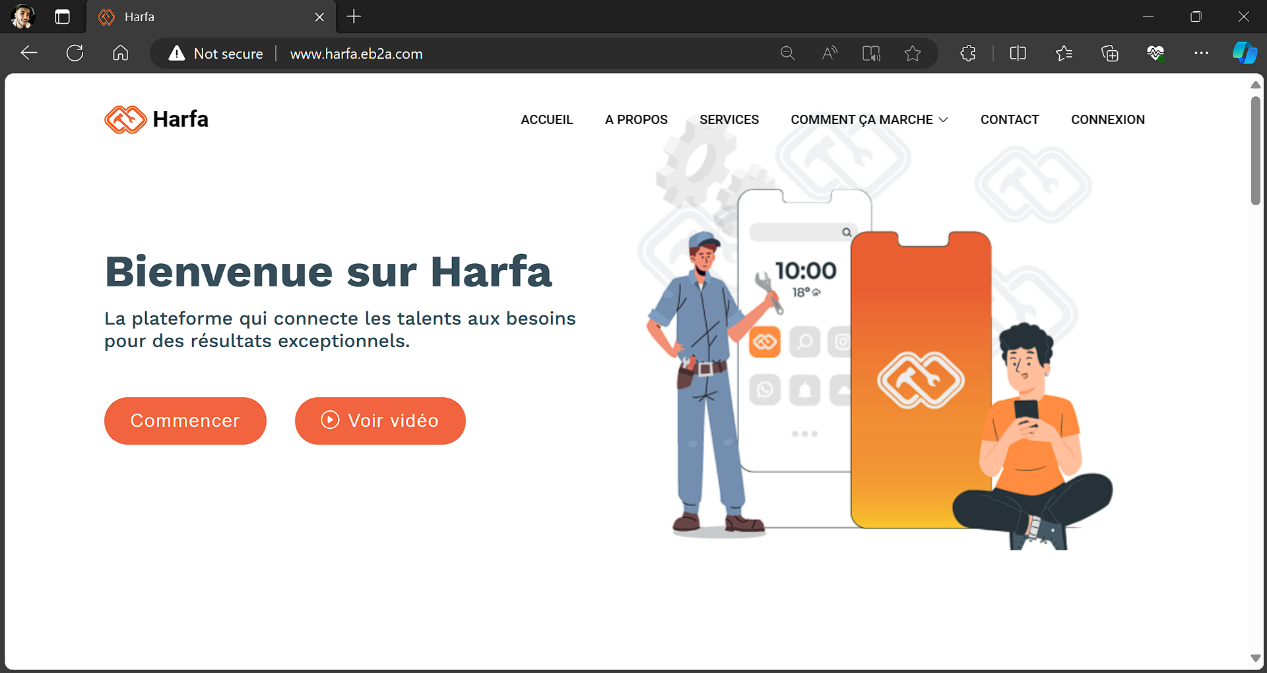Screen dimensions: 1267x673
Task: Open the Favorites list icon
Action: pyautogui.click(x=1064, y=53)
